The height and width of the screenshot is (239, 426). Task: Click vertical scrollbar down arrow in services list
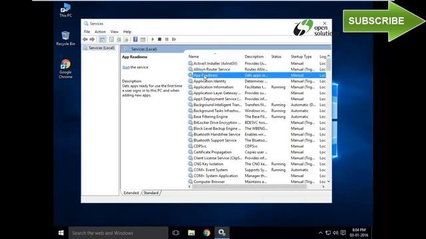point(328,181)
